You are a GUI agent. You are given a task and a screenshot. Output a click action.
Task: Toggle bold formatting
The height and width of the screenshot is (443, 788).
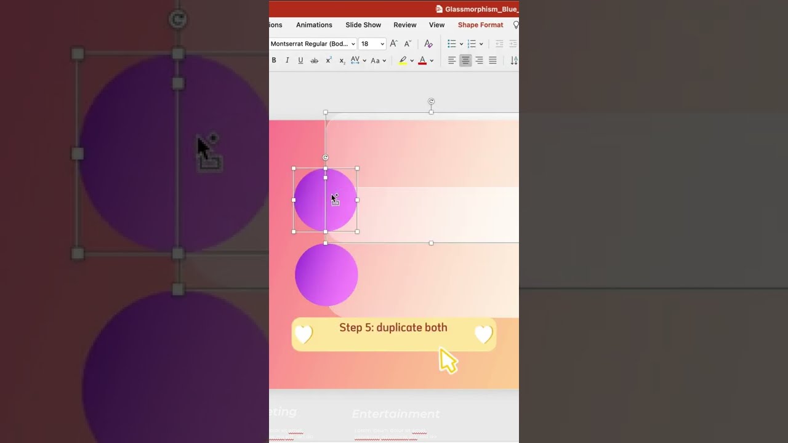[274, 60]
